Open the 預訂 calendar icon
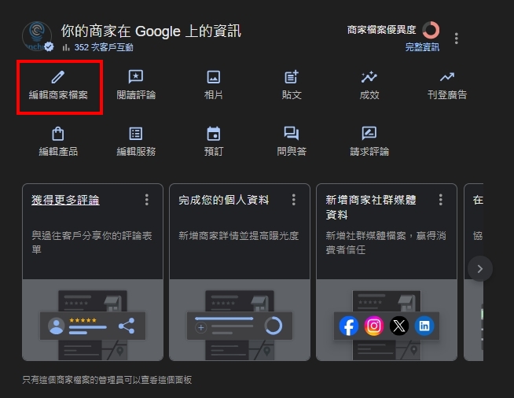The image size is (514, 398). click(x=214, y=134)
